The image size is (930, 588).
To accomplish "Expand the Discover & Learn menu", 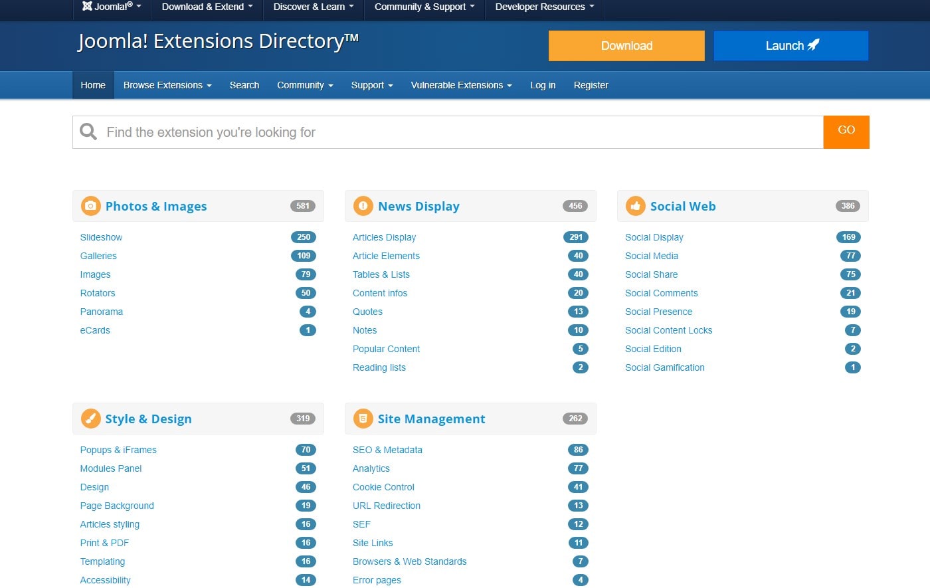I will (x=314, y=7).
